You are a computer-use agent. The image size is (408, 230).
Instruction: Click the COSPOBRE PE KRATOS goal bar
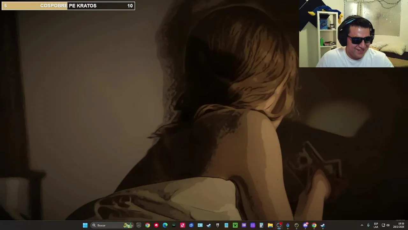click(68, 6)
